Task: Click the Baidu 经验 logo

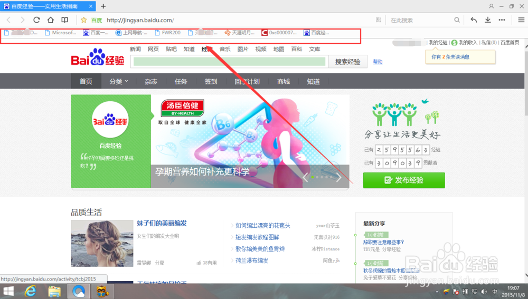Action: [98, 57]
